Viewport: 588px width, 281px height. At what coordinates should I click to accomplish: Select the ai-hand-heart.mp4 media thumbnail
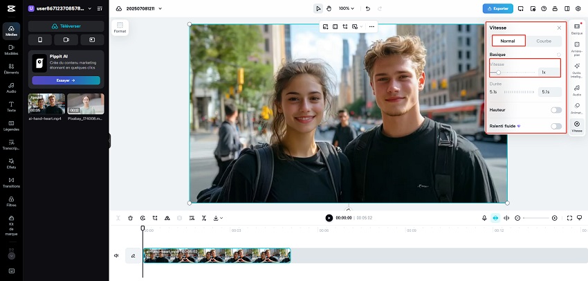[47, 104]
